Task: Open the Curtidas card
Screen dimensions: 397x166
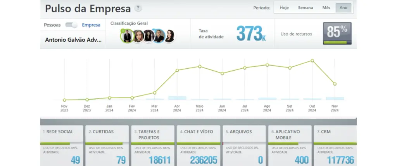Action: 107,146
